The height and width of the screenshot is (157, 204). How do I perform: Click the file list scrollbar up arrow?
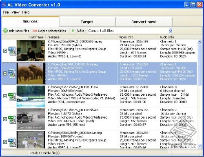pos(200,42)
